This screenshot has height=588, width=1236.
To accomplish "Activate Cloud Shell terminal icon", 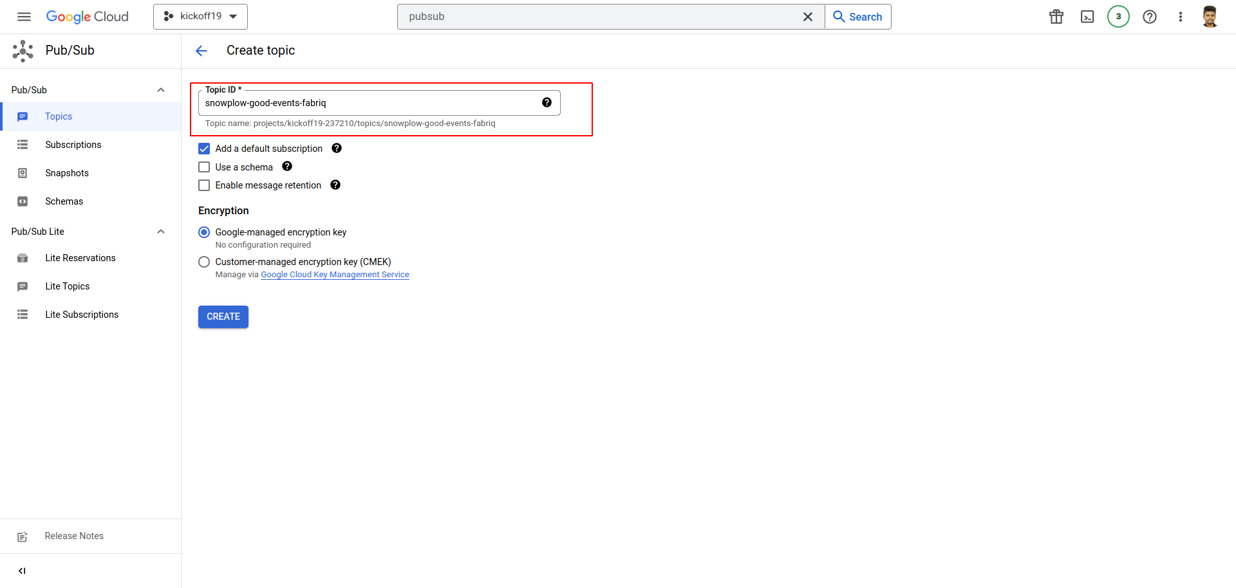I will pos(1087,17).
